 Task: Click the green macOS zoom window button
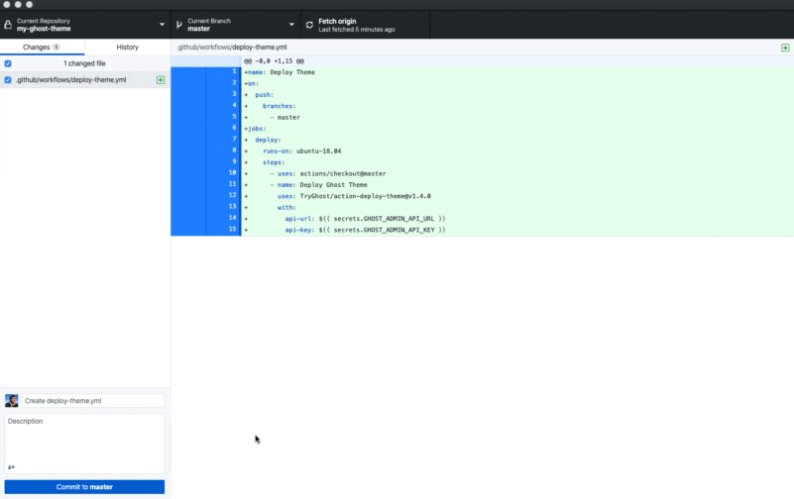pyautogui.click(x=30, y=5)
